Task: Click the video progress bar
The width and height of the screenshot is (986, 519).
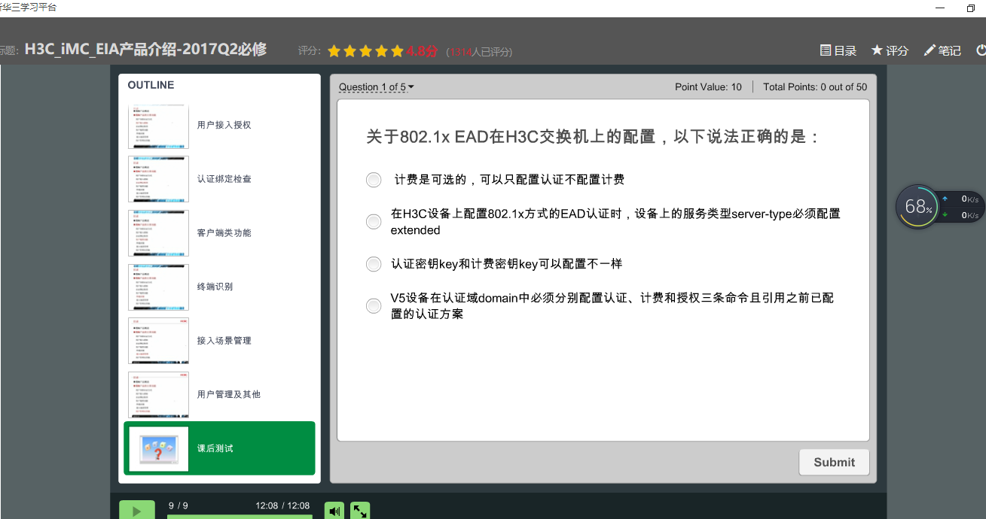Action: pyautogui.click(x=240, y=517)
